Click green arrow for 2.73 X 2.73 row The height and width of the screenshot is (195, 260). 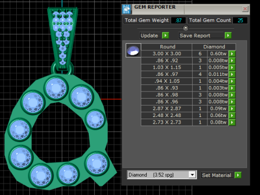(232, 122)
